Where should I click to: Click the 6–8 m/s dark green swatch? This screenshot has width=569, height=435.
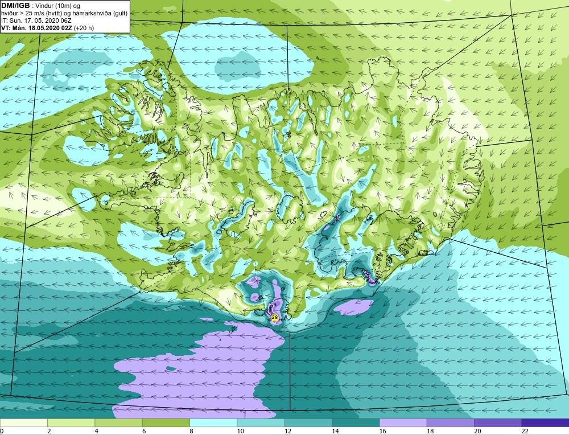pyautogui.click(x=166, y=422)
